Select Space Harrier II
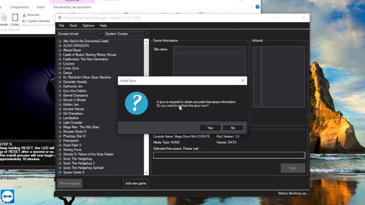This screenshot has width=365, height=205. coord(74,173)
